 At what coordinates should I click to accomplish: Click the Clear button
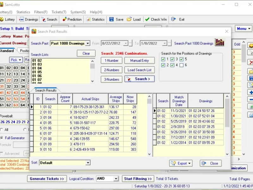86,54
